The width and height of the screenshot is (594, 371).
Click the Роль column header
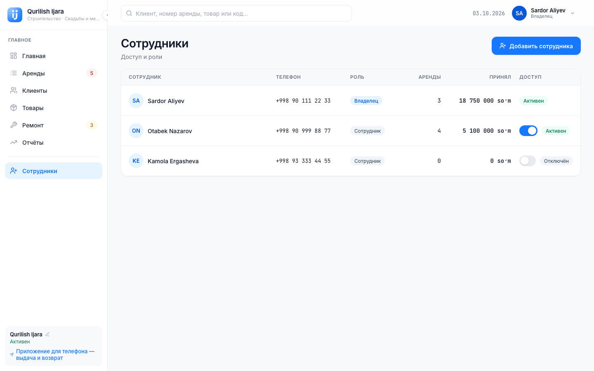tap(357, 77)
